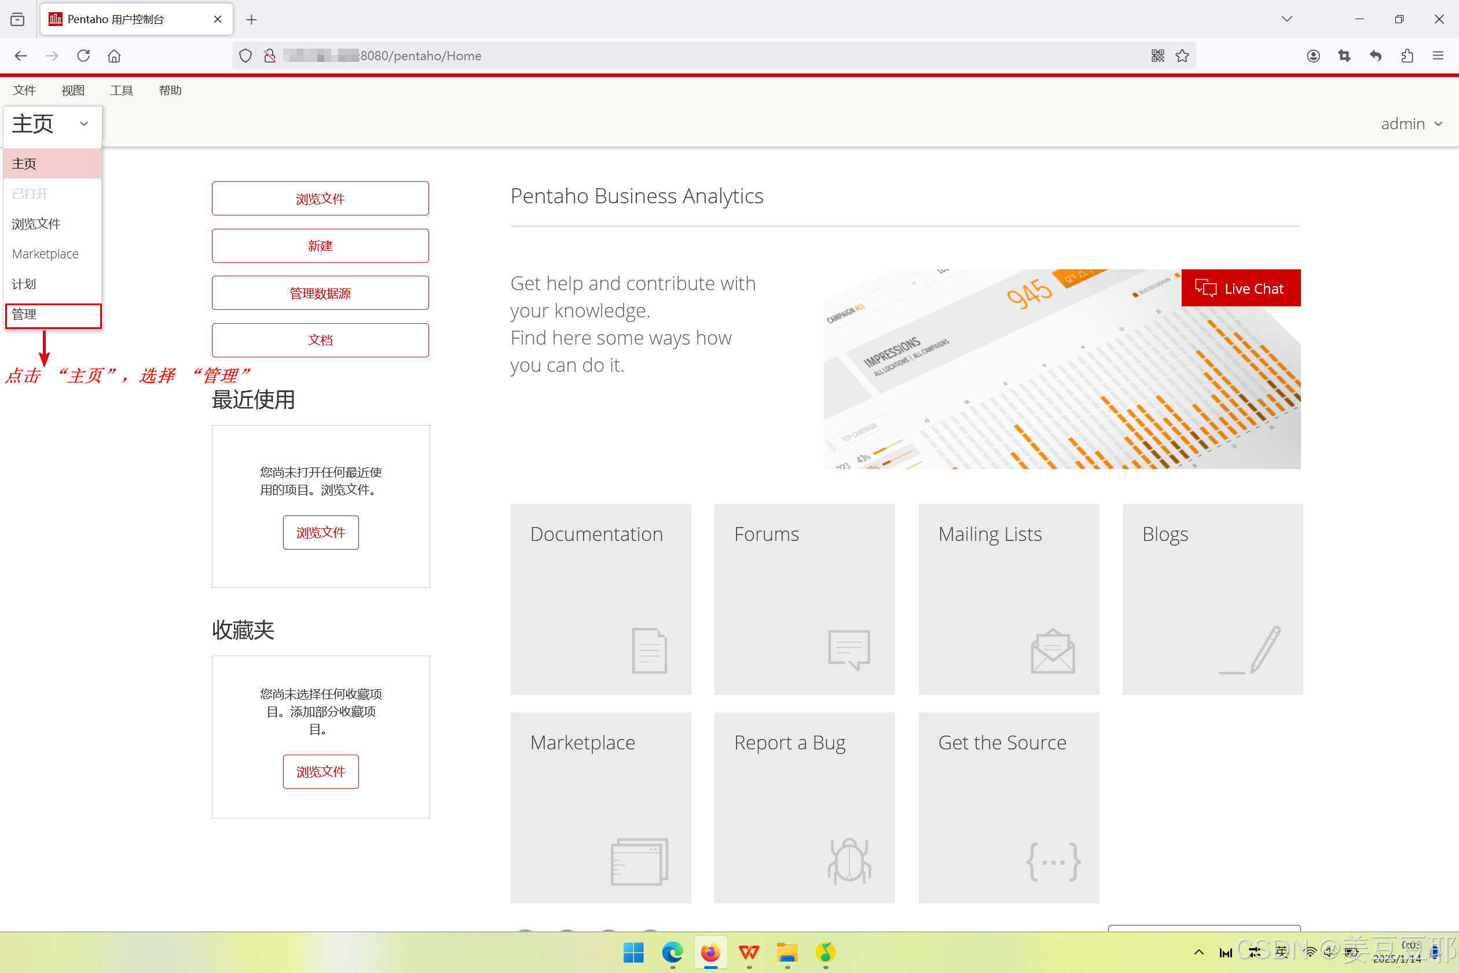1459x973 pixels.
Task: Select 管理 from the perspective menu
Action: (52, 314)
